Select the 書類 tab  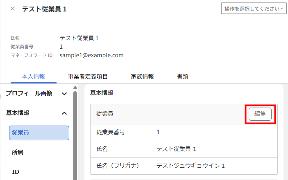pos(183,76)
